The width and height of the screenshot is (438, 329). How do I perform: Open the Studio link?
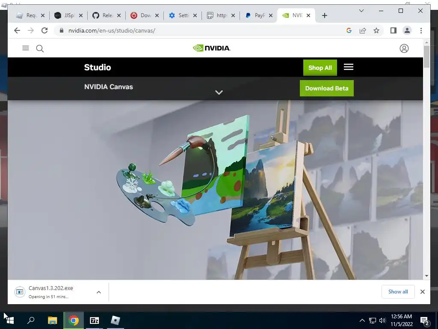pyautogui.click(x=98, y=67)
